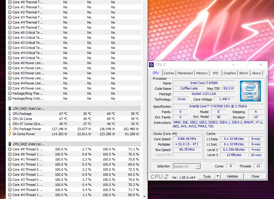Image resolution: width=274 pixels, height=199 pixels.
Task: Click the Name field Intel Core i7 8700K
Action: click(204, 83)
